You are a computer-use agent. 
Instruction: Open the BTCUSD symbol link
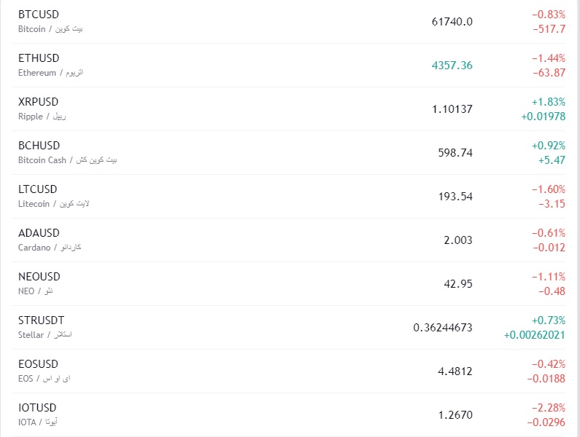(x=39, y=15)
